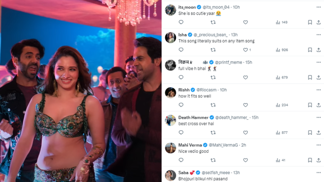324x182 pixels.
Task: Retweet its_moon's tweet
Action: click(x=213, y=22)
